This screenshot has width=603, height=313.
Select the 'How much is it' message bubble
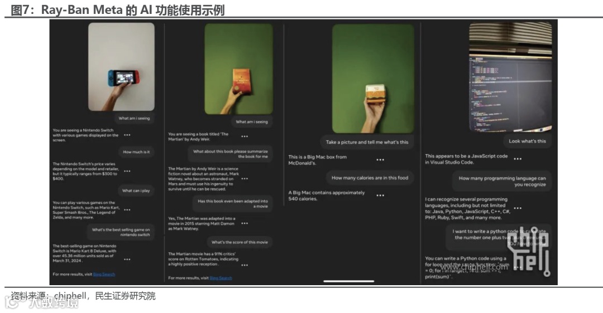click(136, 152)
